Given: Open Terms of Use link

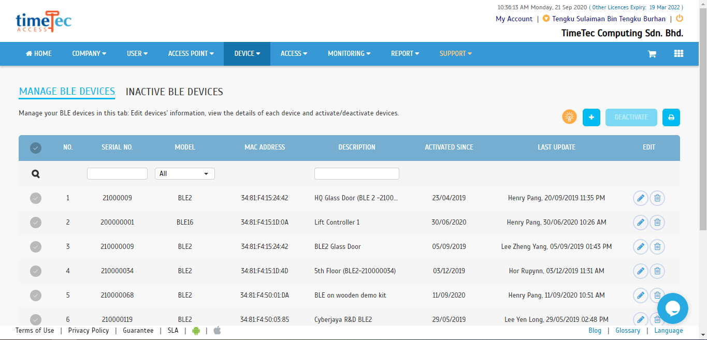Looking at the screenshot, I should pyautogui.click(x=35, y=331).
